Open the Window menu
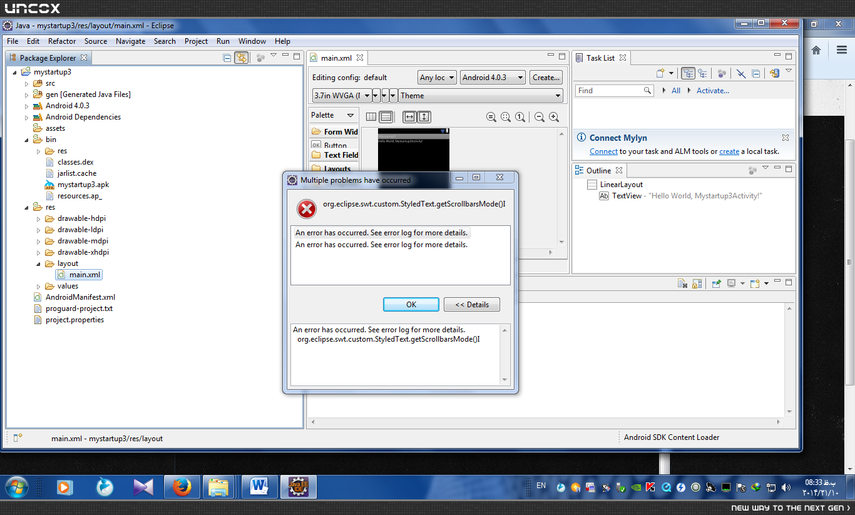 252,41
